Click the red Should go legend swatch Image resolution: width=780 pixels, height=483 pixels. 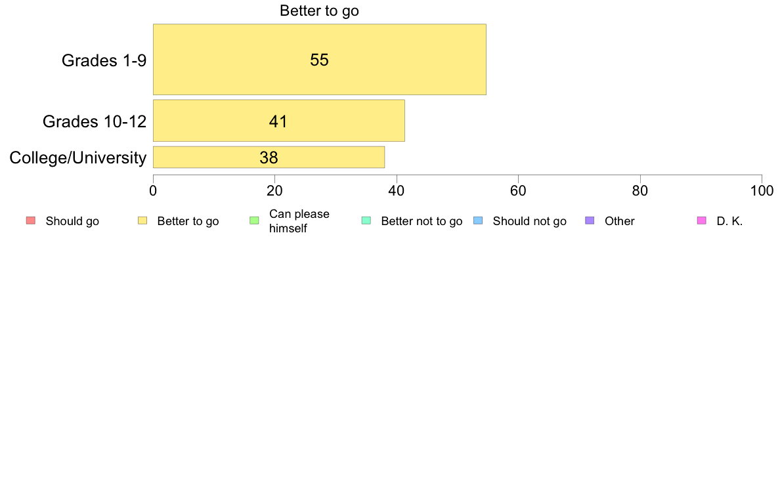point(31,221)
